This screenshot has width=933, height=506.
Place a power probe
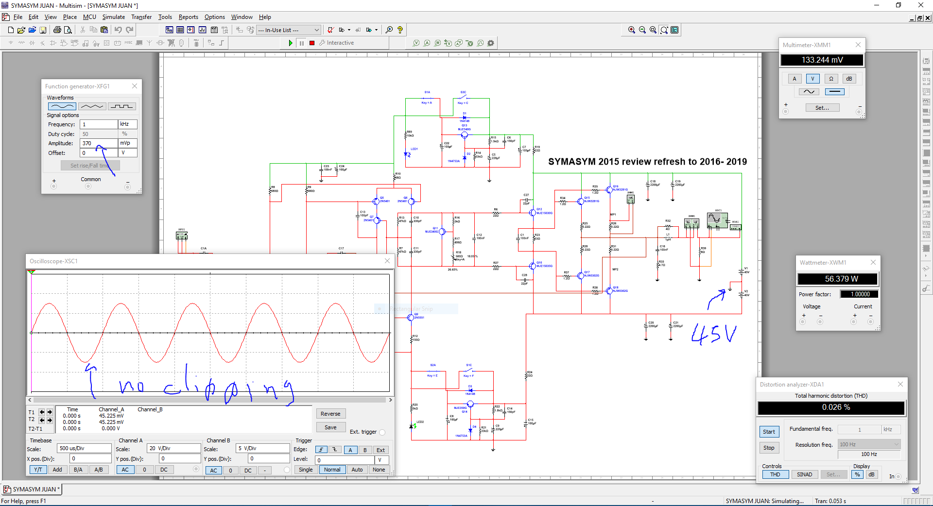coord(438,43)
